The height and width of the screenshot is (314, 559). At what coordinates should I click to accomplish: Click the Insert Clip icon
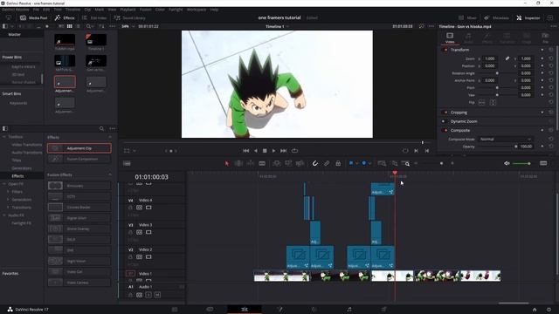click(x=277, y=163)
